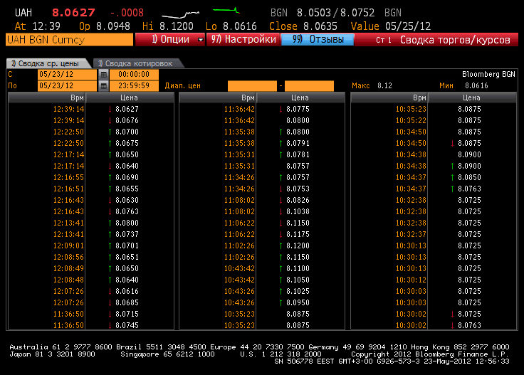Select the price 8.0763 at 10:30:02
524x375 pixels.
[x=469, y=325]
